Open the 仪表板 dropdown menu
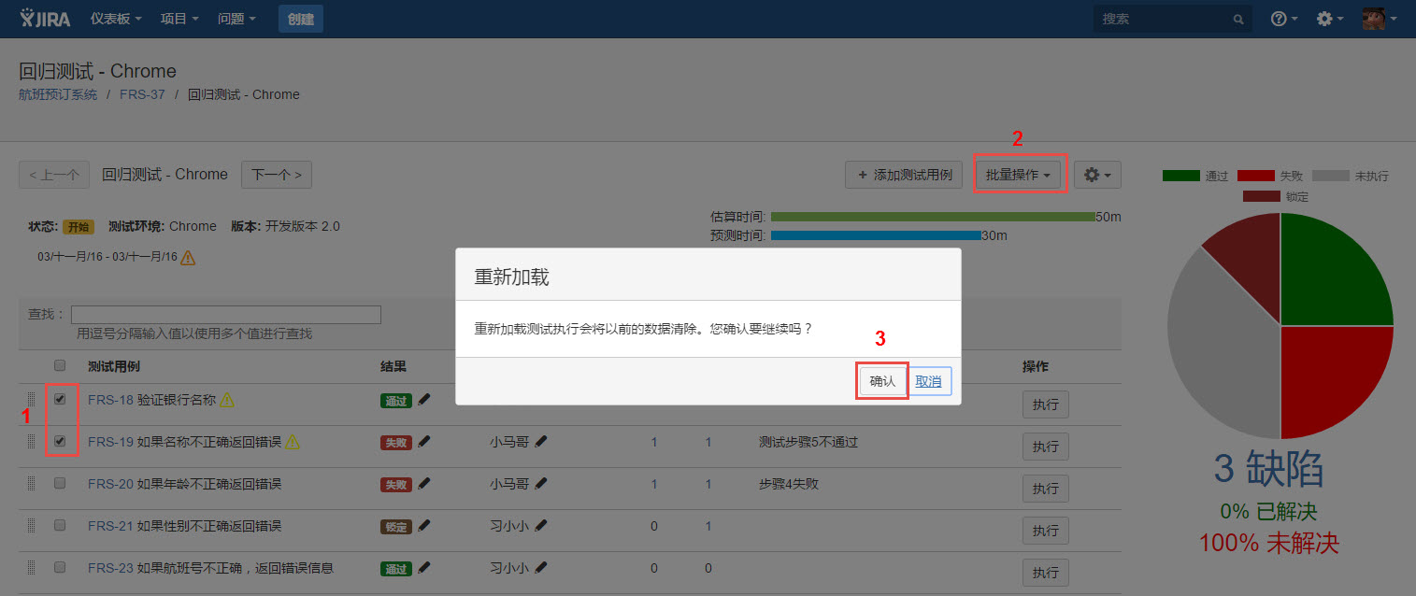 coord(116,19)
